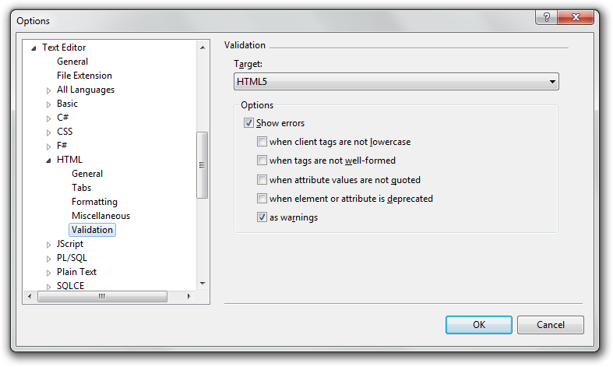Open the File Extension settings page

click(84, 76)
